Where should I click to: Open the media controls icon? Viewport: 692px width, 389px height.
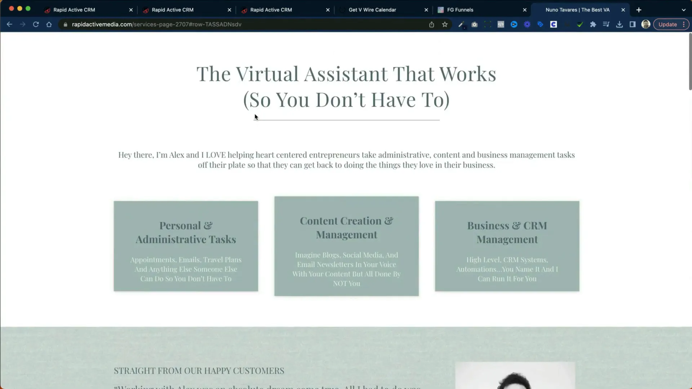click(x=606, y=24)
